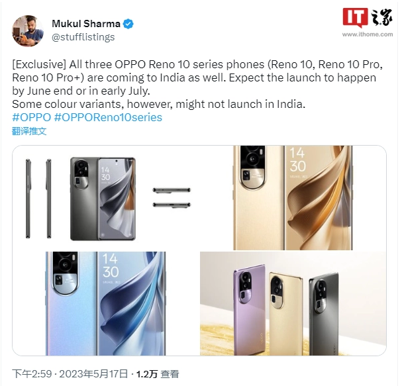Click the tweet body text
The image size is (402, 386).
197,84
